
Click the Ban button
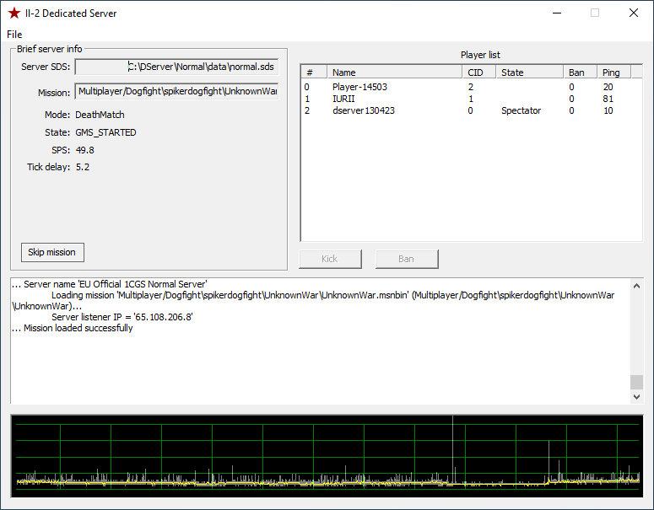[407, 259]
